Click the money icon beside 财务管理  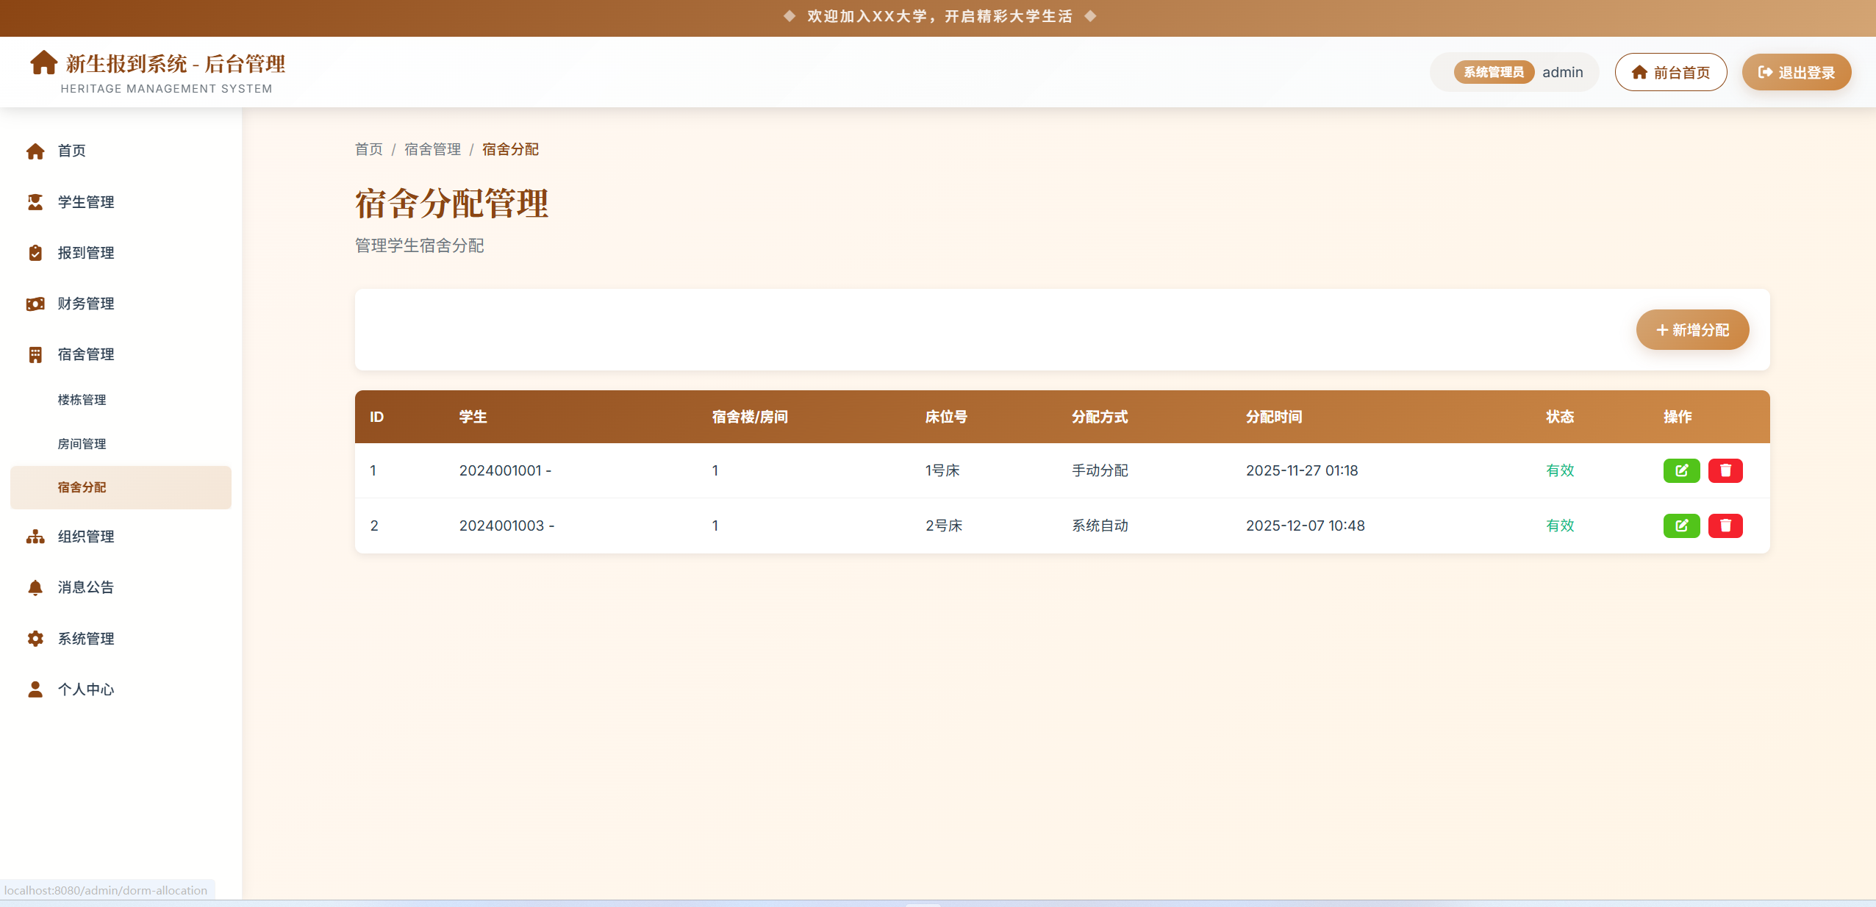tap(35, 304)
